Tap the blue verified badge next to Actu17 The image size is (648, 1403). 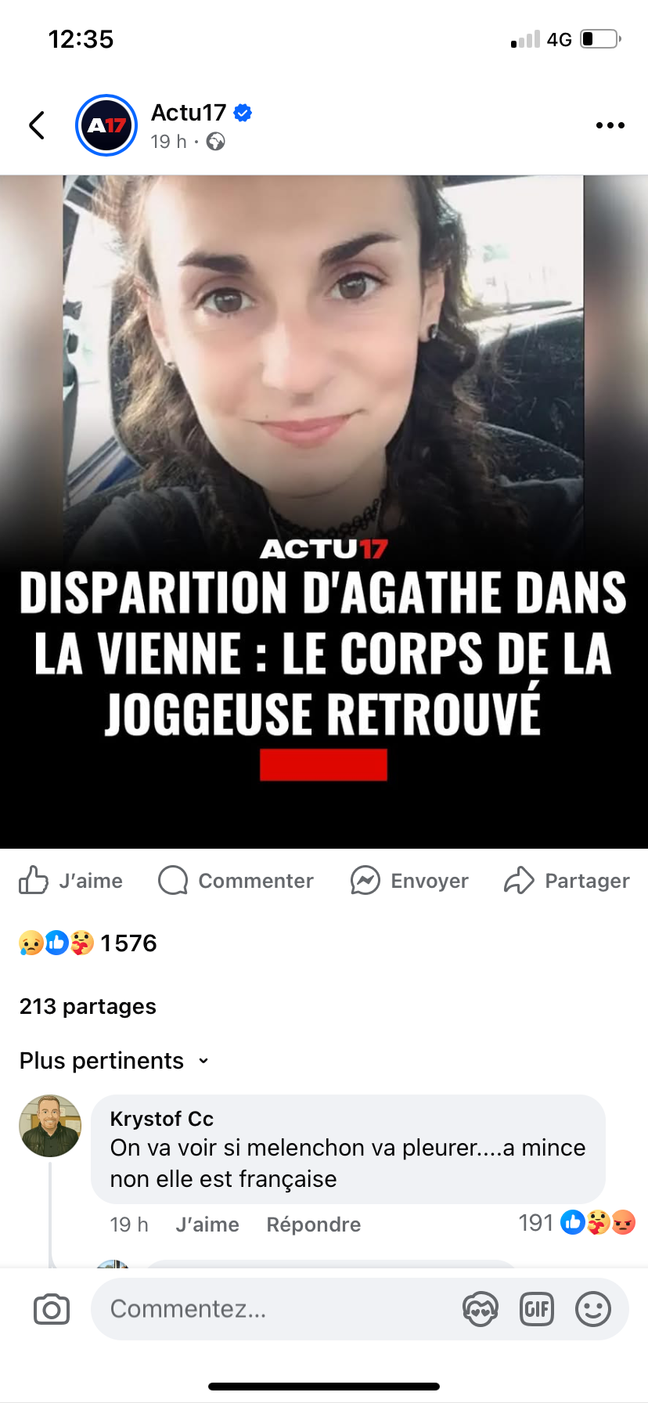tap(243, 113)
